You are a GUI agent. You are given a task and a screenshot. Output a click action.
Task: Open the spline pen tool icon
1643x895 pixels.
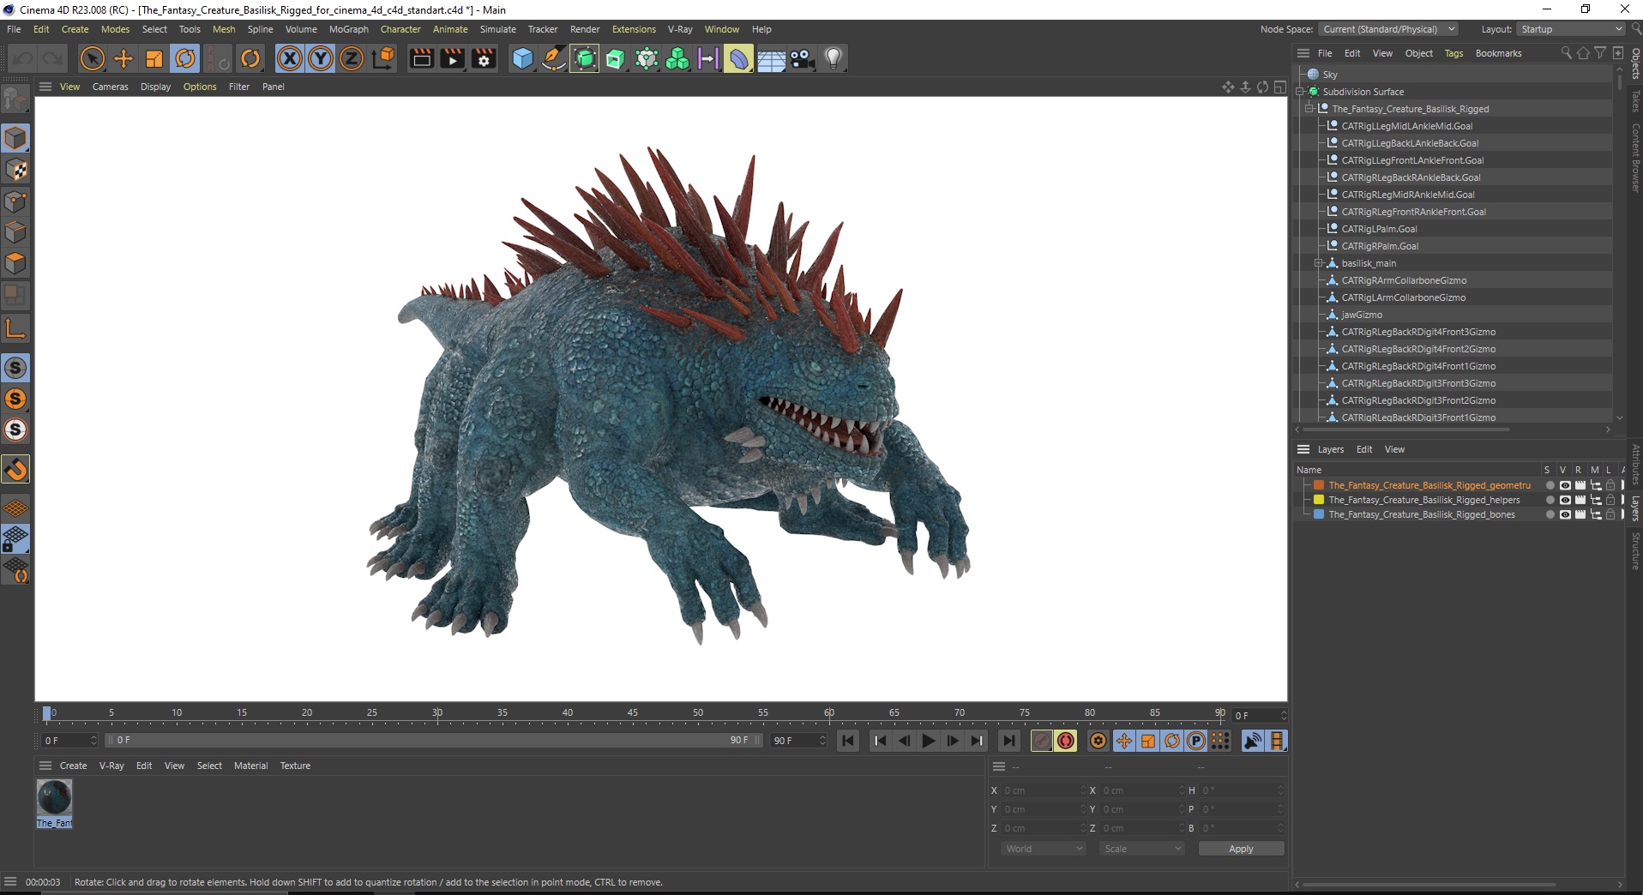[x=554, y=58]
